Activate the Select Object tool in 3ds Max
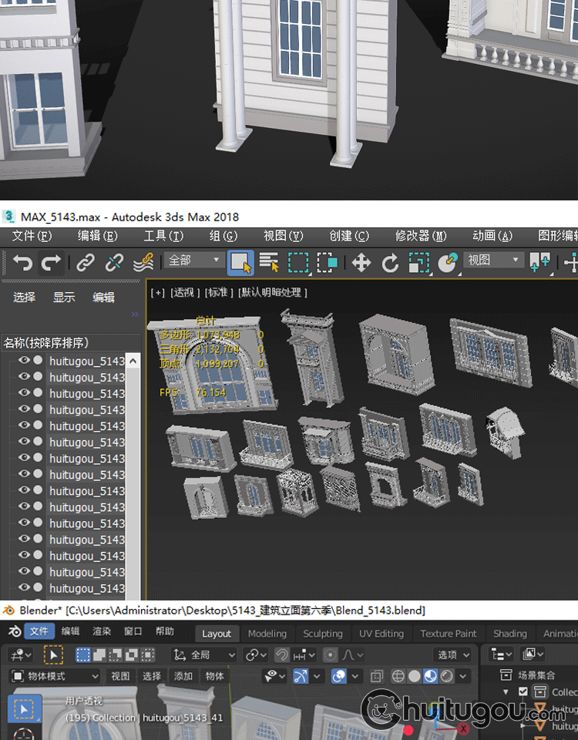The image size is (578, 740). click(240, 263)
